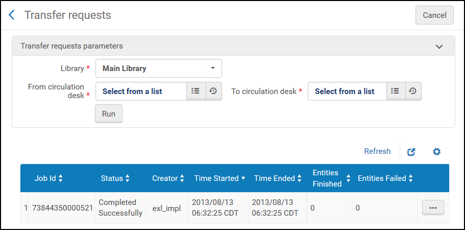Sort by the Entities Failed column header
Viewport: 465px width, 230px height.
385,178
